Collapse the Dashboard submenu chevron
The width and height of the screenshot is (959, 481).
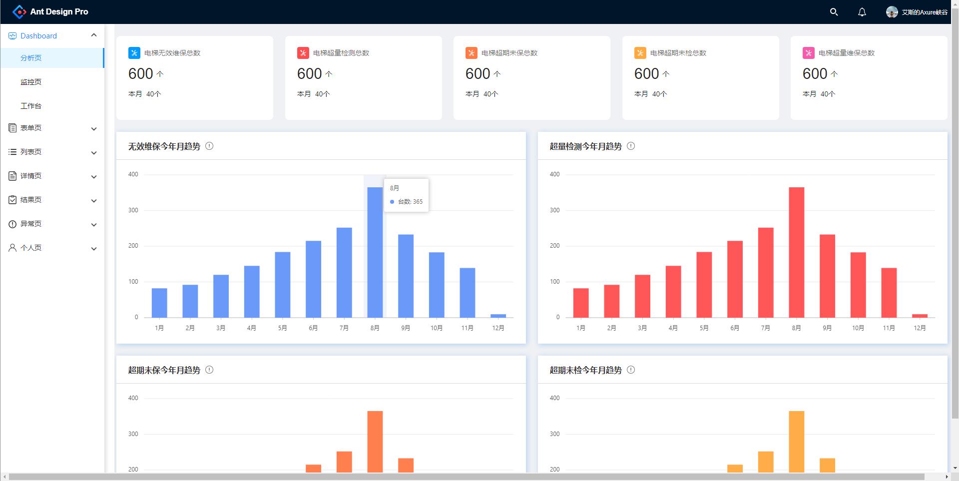coord(94,35)
